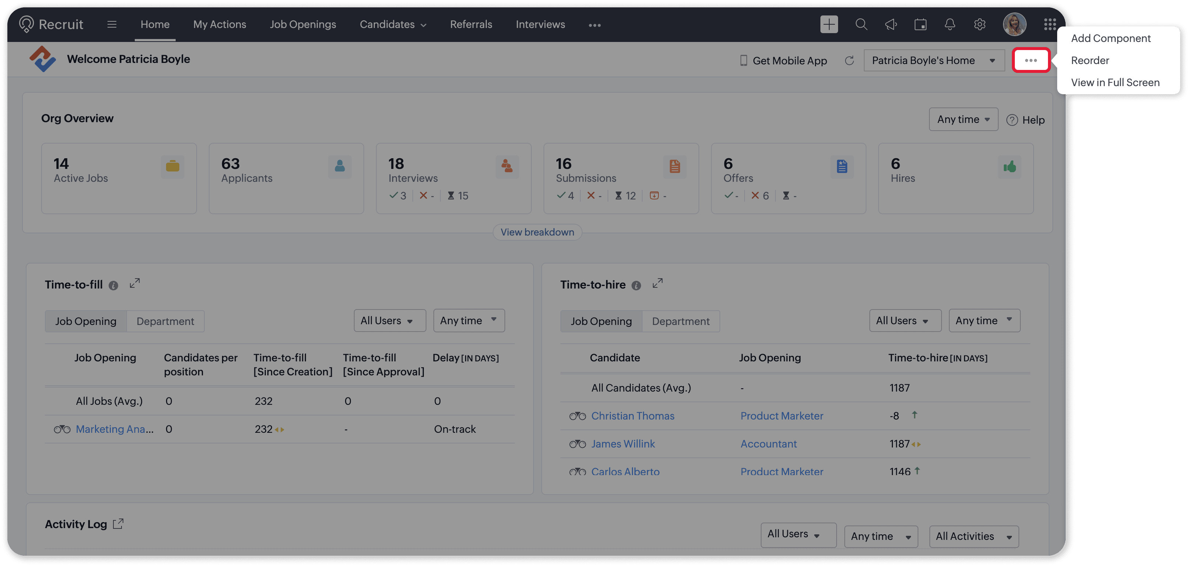Open the notifications bell
1189x566 pixels.
pyautogui.click(x=950, y=24)
